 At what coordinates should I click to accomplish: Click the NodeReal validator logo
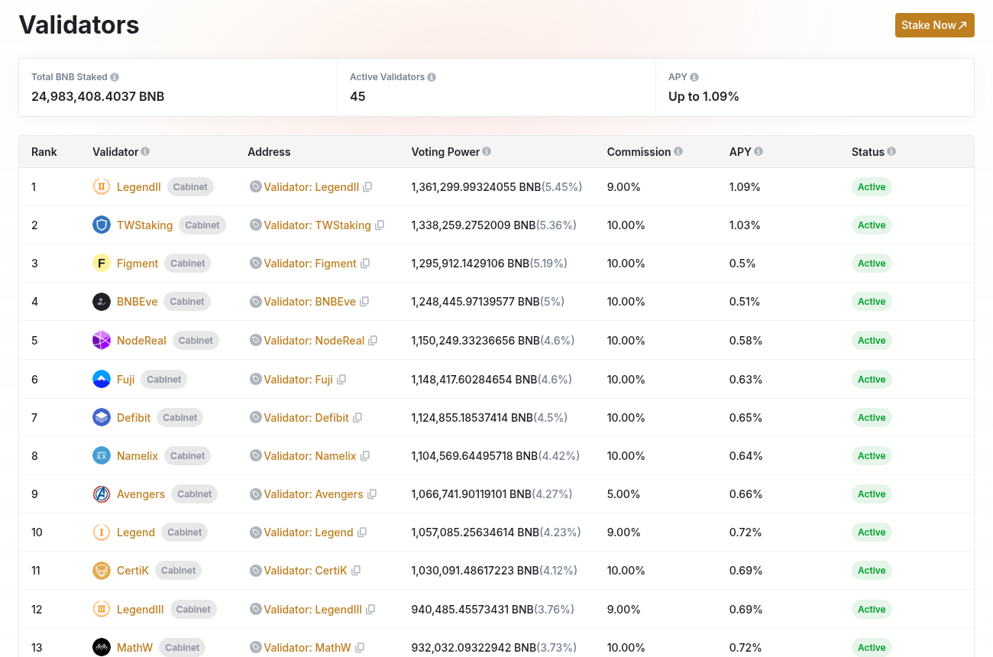102,340
